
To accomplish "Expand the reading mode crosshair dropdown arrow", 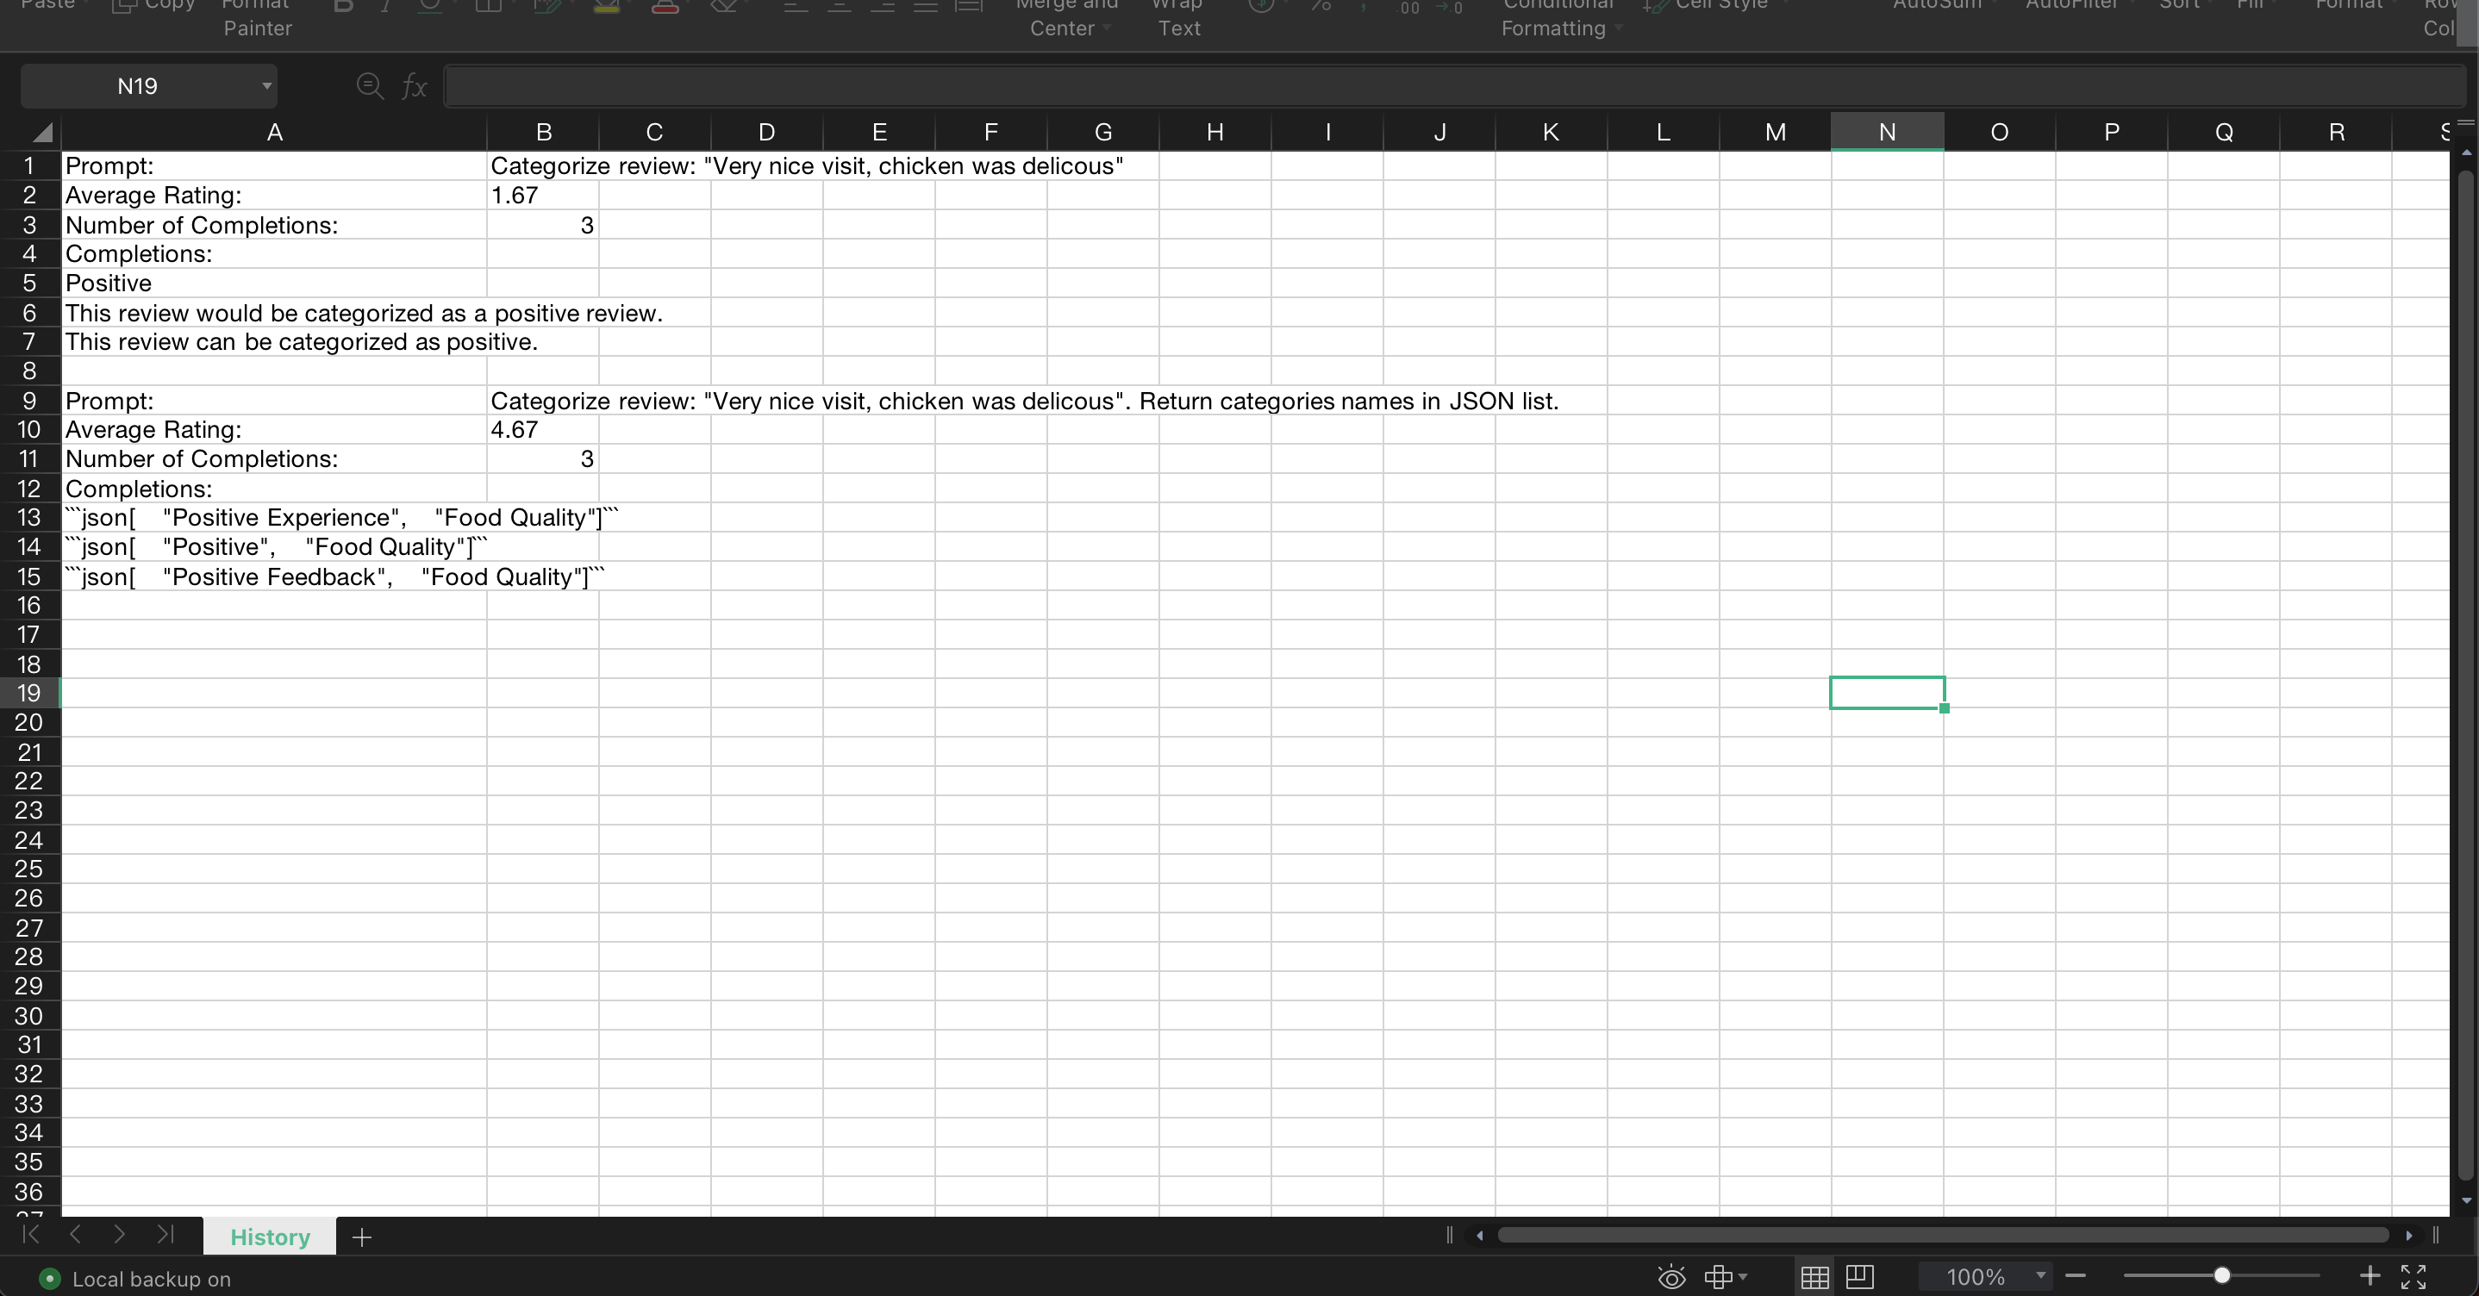I will click(1743, 1277).
